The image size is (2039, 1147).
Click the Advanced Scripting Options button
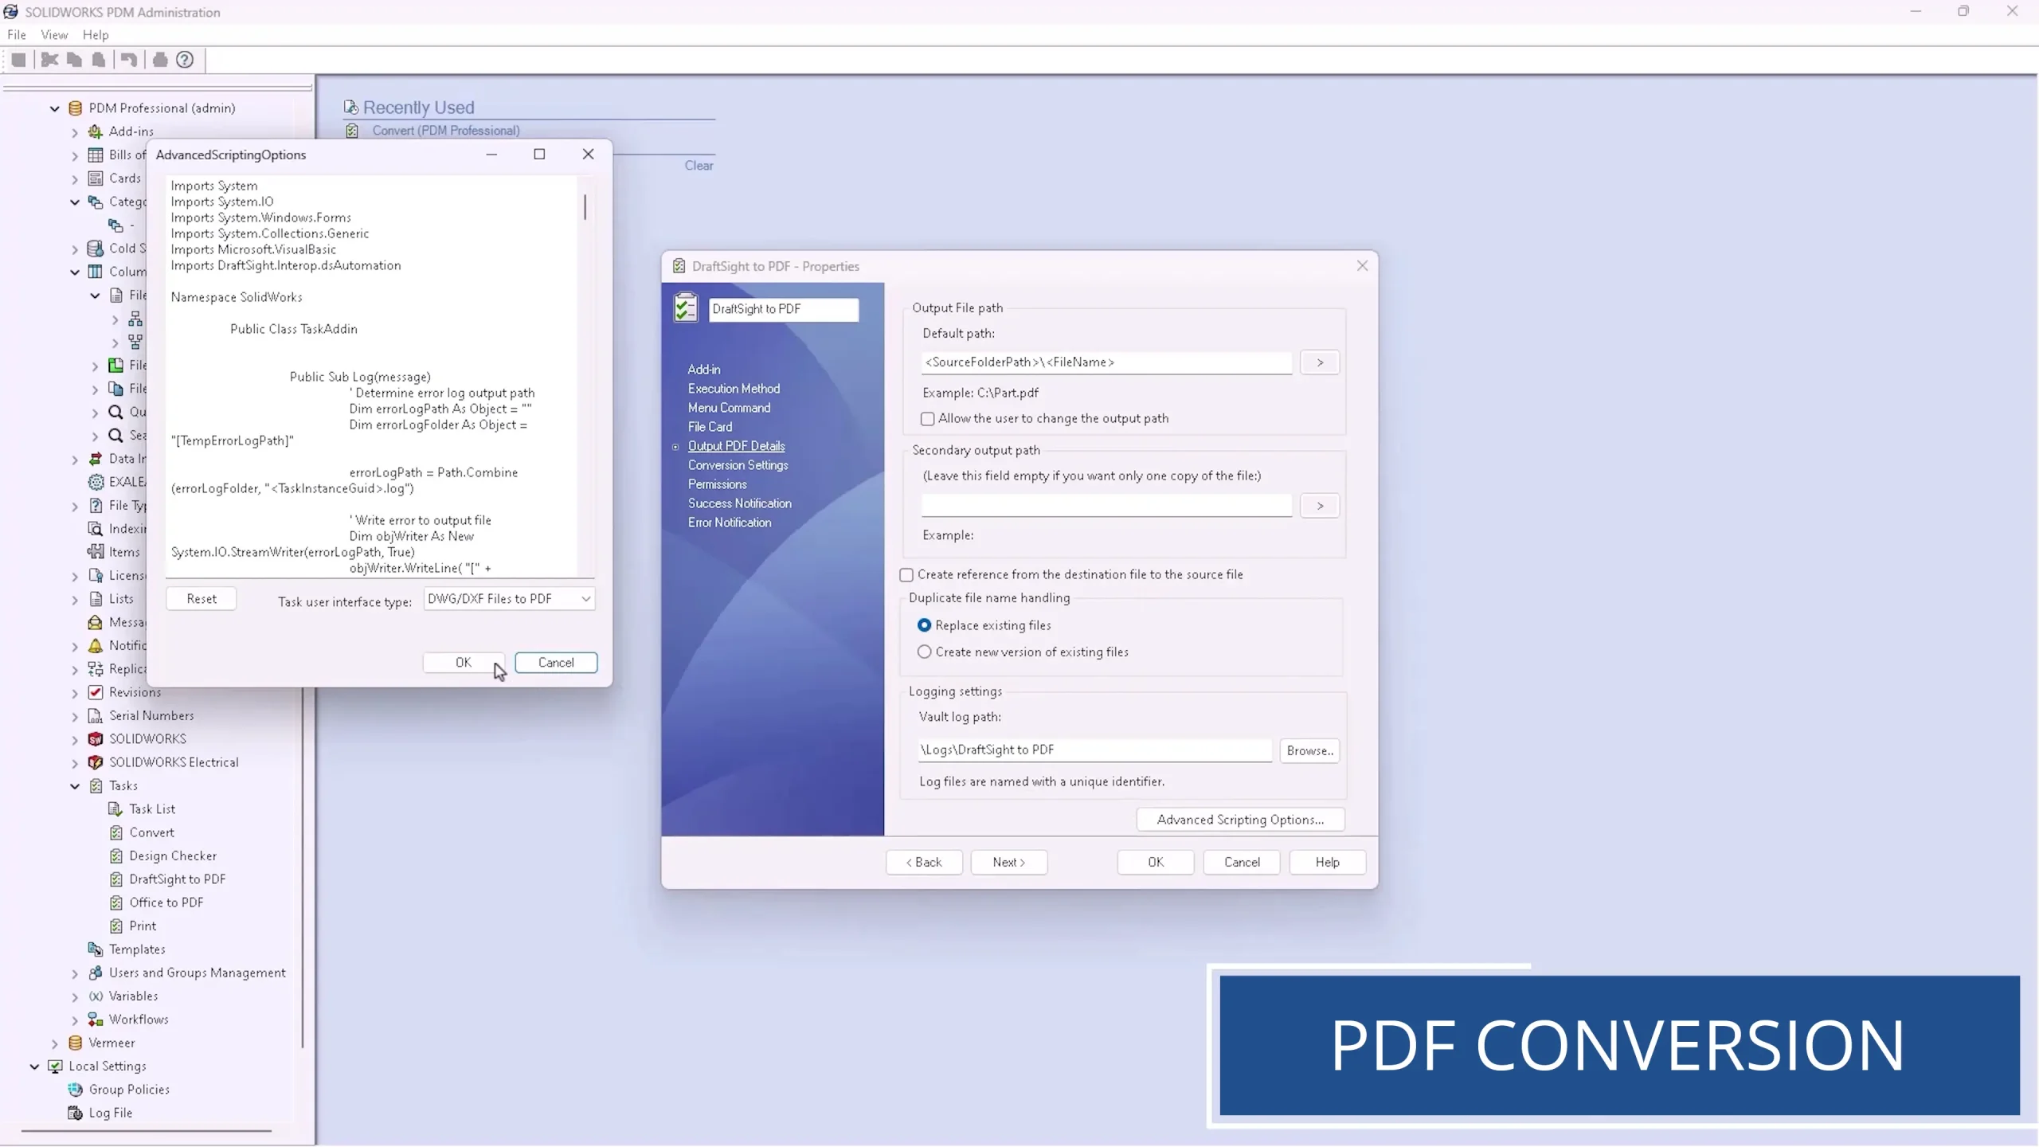(x=1239, y=819)
